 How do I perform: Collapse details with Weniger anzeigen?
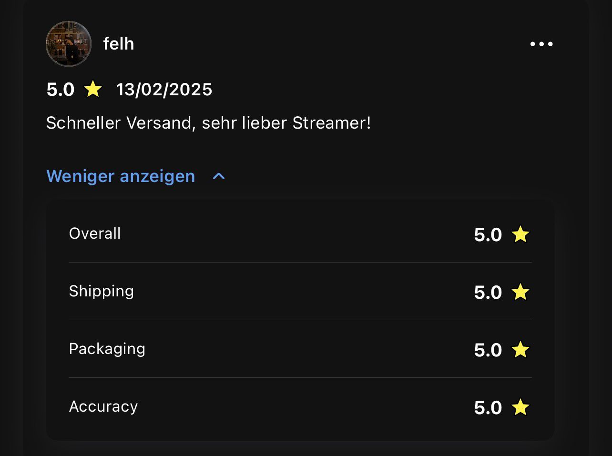121,176
